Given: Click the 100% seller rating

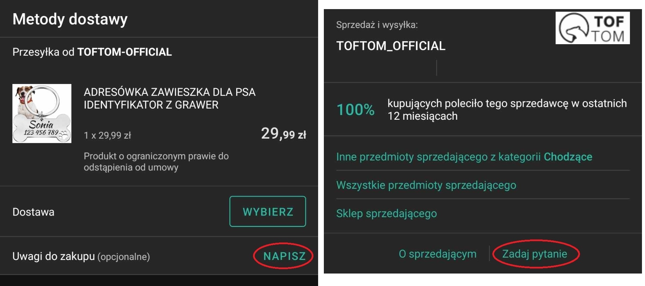Looking at the screenshot, I should click(356, 110).
